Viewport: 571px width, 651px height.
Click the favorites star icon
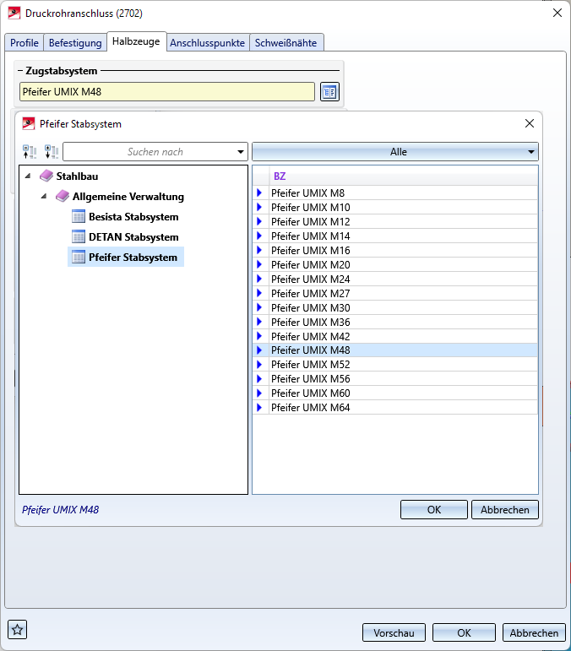17,630
